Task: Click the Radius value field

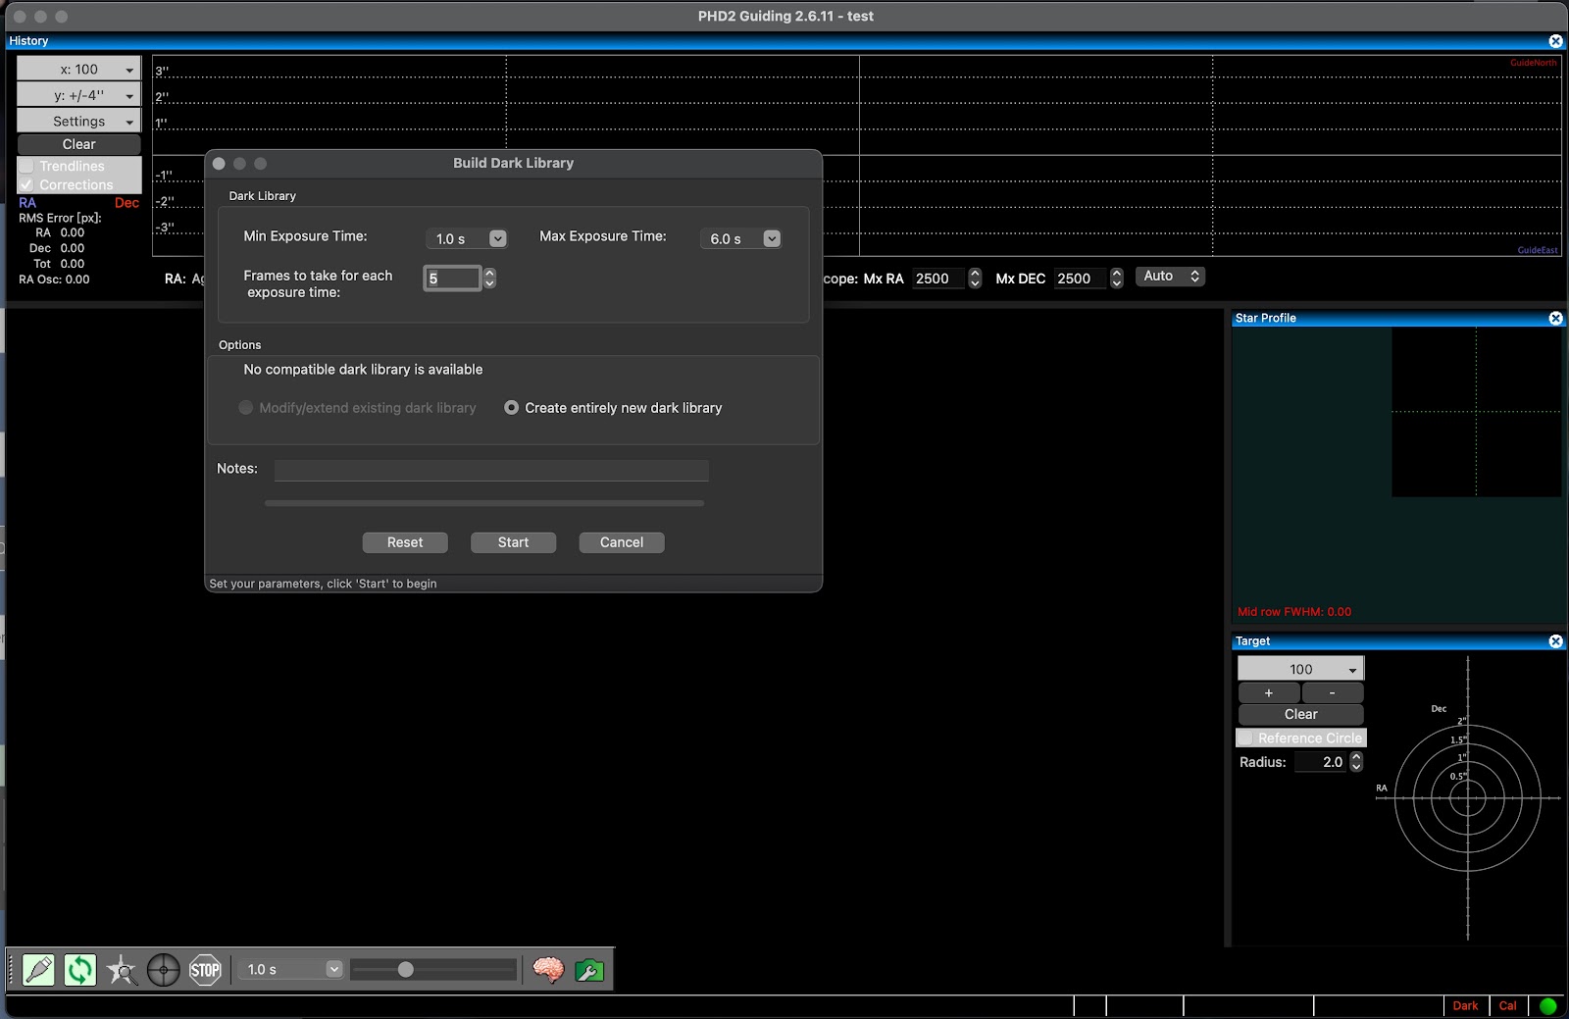Action: 1321,762
